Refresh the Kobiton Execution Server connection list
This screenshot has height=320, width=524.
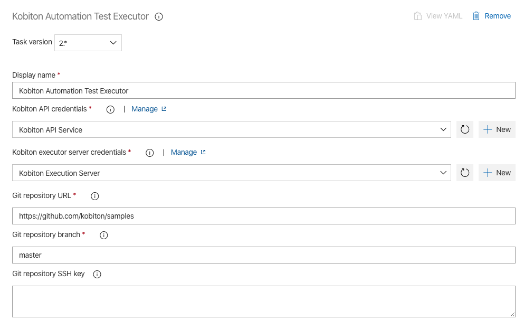point(465,173)
